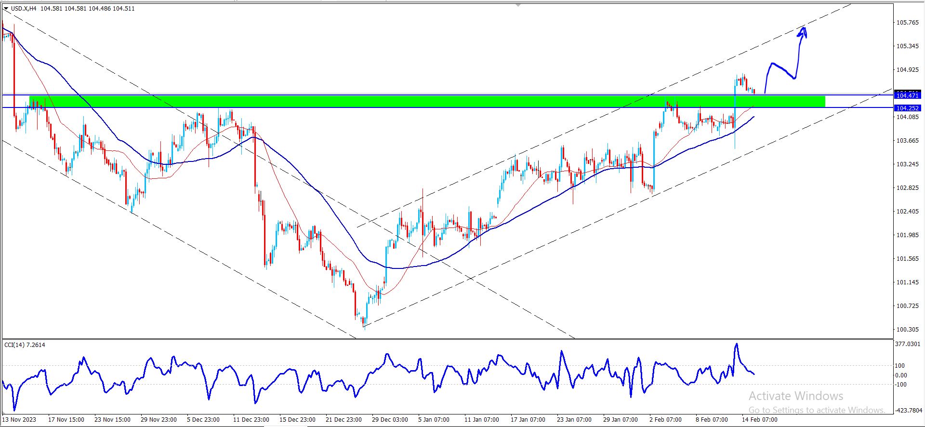Click the 101.145 price axis label
Screen dimensions: 925x427
coord(908,282)
